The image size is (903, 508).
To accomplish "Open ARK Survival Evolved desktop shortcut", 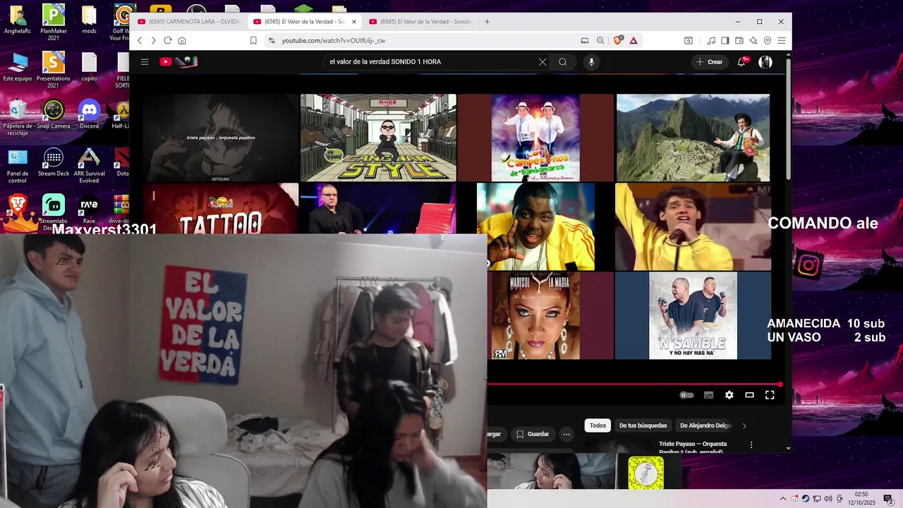I will point(89,166).
